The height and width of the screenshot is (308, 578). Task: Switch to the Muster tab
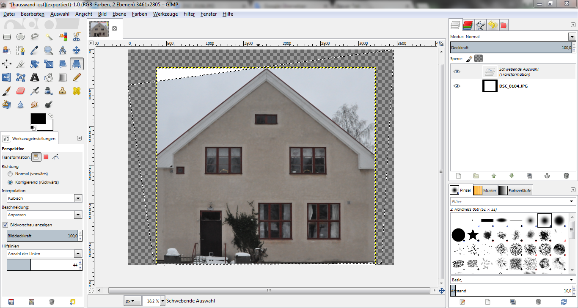(x=485, y=190)
